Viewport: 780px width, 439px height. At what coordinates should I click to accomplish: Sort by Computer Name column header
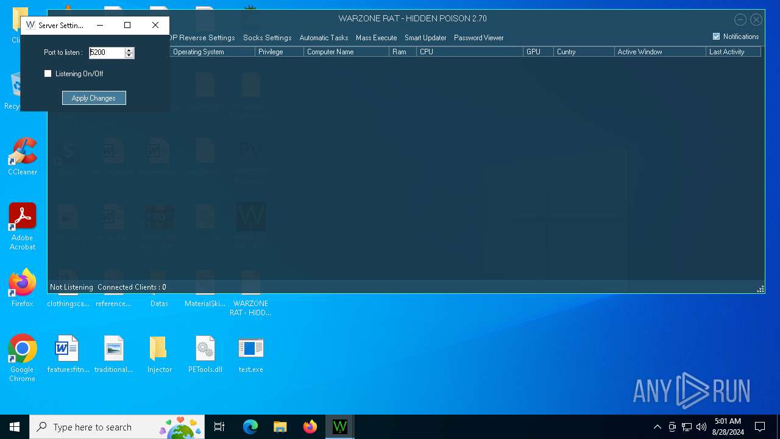(x=346, y=52)
